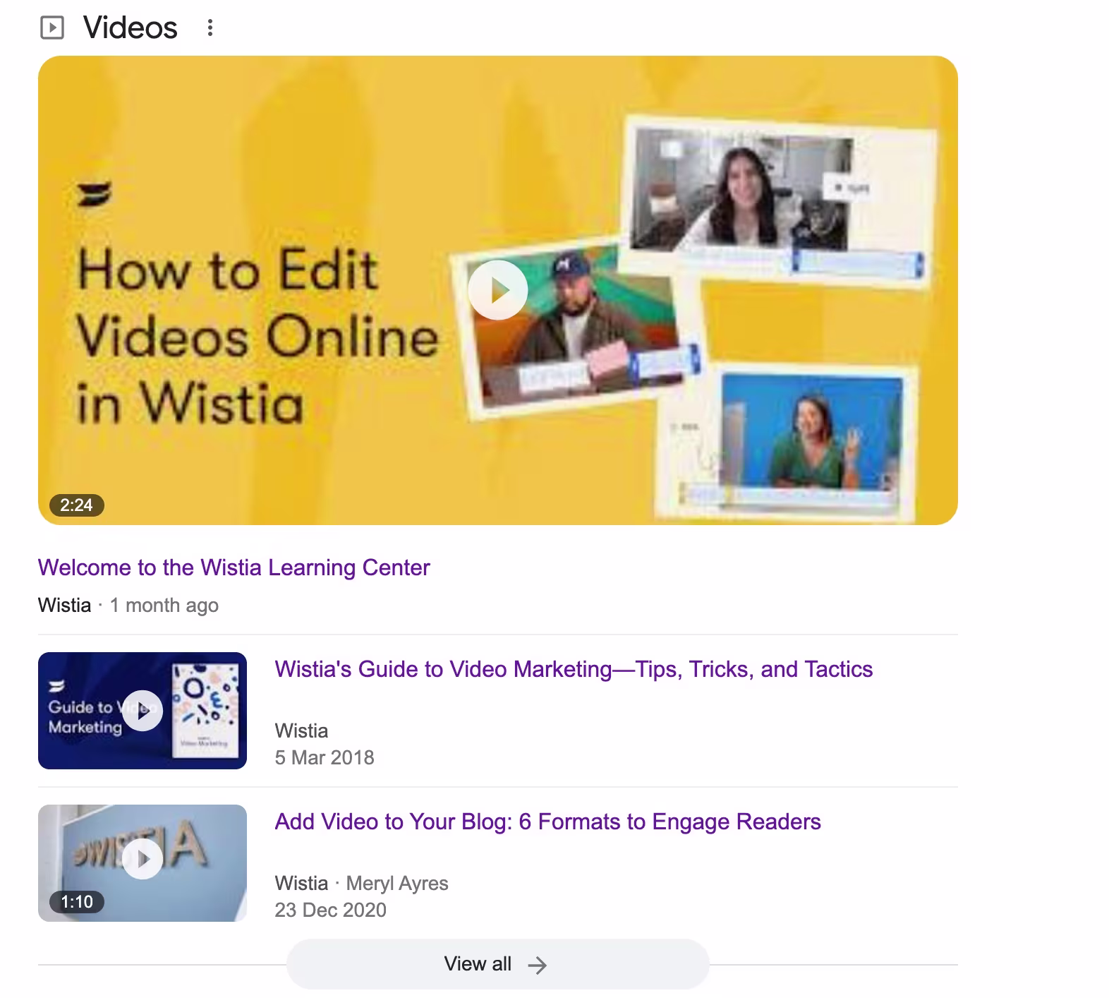Play the Guide to Video Marketing thumbnail
1109x998 pixels.
pos(143,711)
